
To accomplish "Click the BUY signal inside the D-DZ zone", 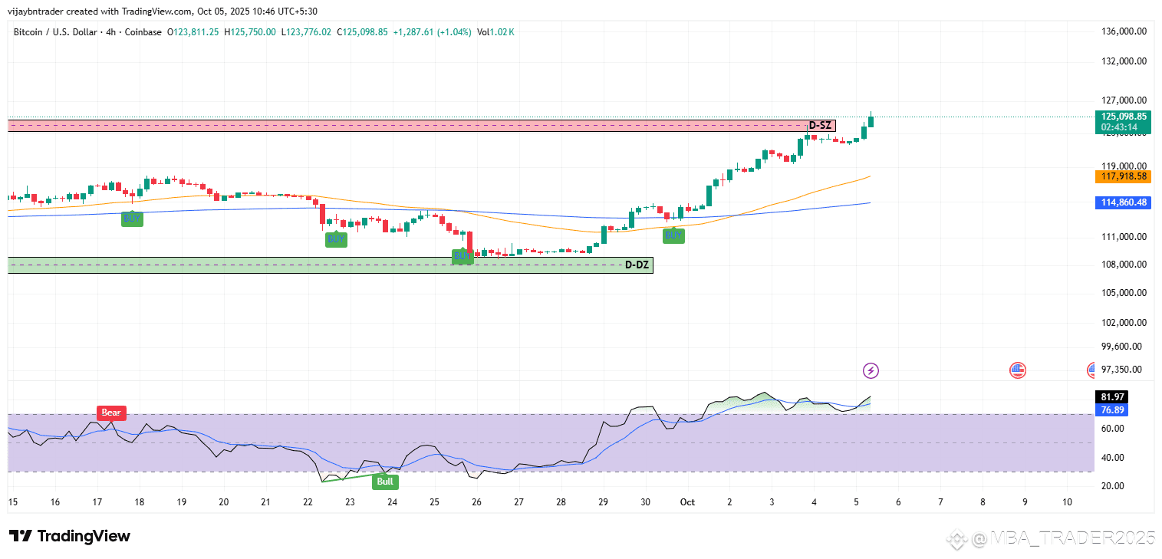I will click(x=462, y=257).
